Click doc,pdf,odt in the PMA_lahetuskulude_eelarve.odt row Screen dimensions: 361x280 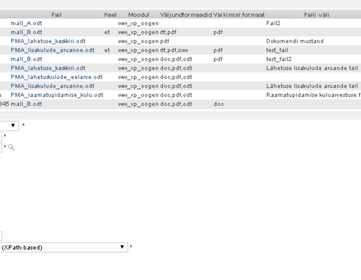(x=176, y=77)
